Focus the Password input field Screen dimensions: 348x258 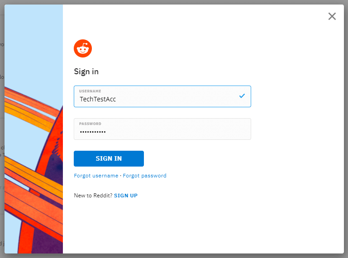click(162, 129)
